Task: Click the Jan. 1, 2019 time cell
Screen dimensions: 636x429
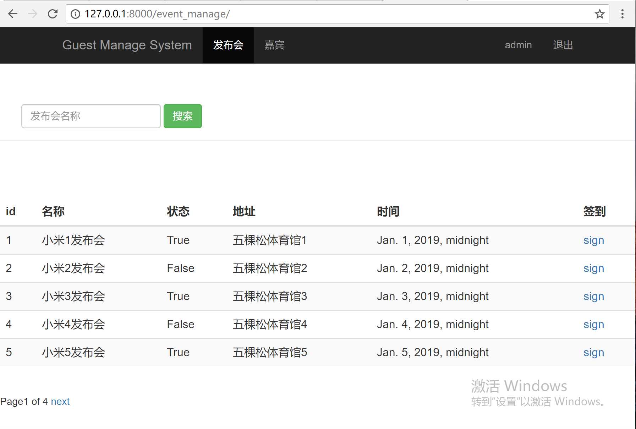Action: pos(433,240)
